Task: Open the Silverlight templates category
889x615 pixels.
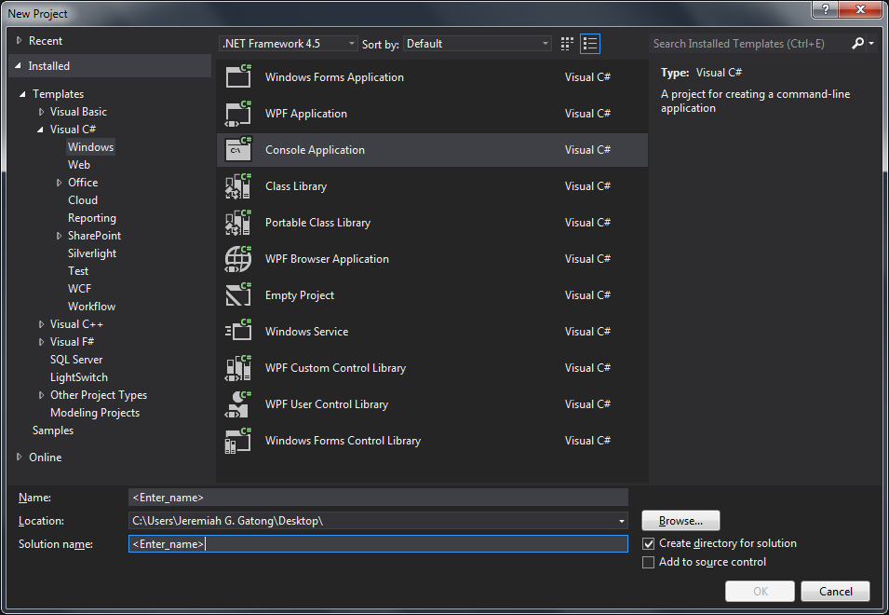Action: (x=91, y=253)
